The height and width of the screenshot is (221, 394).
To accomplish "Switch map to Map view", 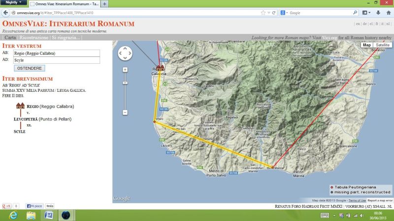I will point(366,45).
